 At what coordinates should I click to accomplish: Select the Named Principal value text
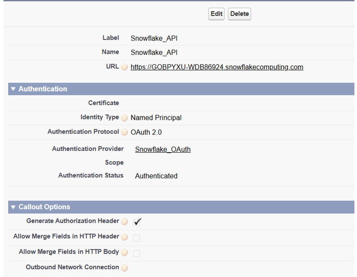156,118
